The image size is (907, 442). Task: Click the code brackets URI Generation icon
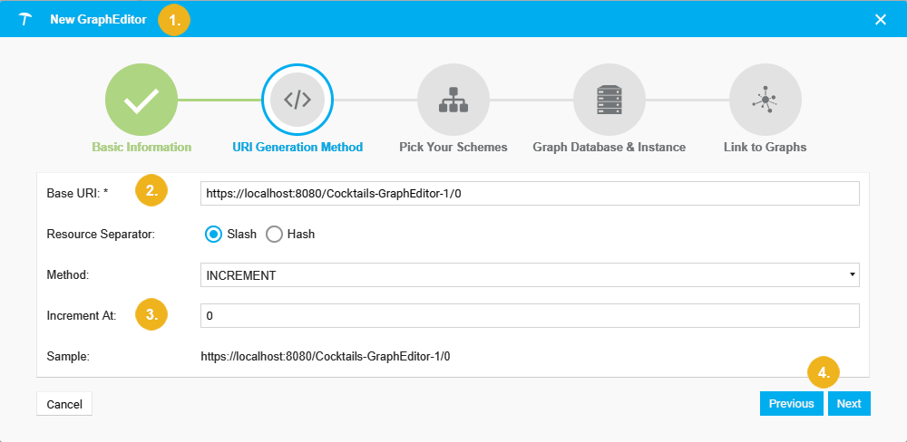(297, 101)
